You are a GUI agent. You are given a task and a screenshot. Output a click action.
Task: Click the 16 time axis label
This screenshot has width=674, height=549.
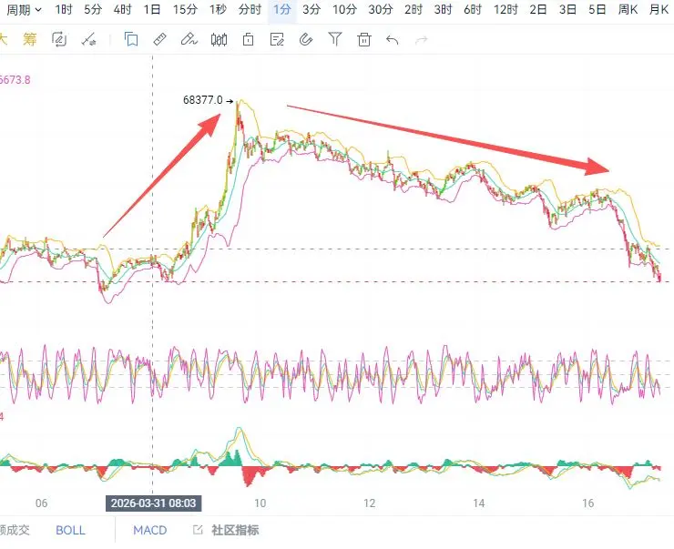[588, 503]
